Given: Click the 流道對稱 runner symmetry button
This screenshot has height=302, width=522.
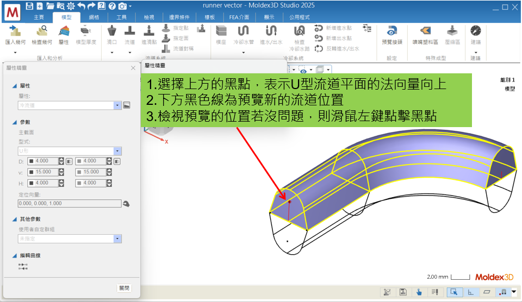Looking at the screenshot, I should (x=178, y=48).
